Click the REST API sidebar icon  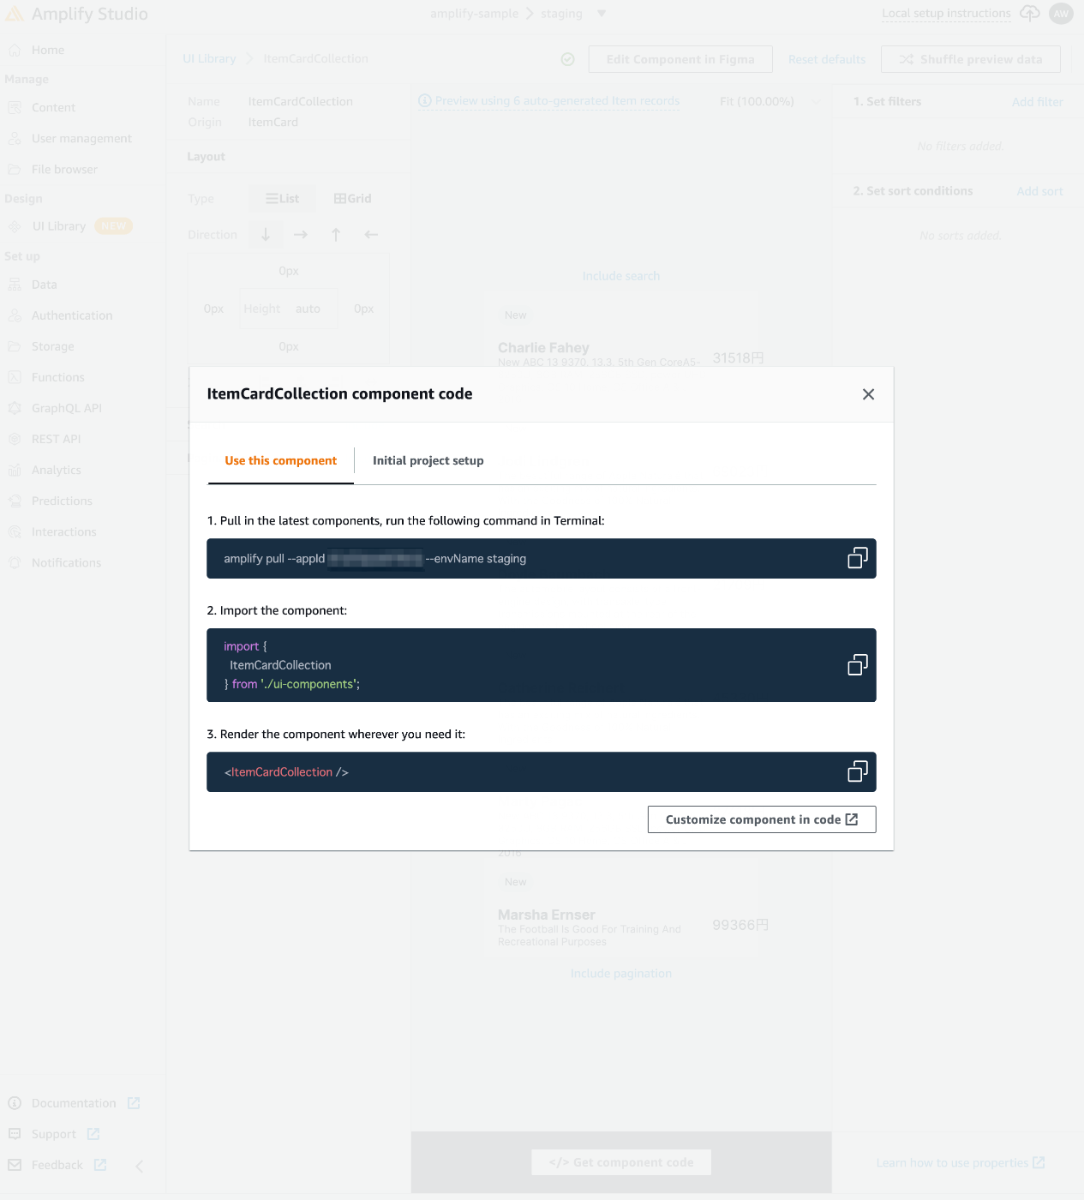point(15,439)
